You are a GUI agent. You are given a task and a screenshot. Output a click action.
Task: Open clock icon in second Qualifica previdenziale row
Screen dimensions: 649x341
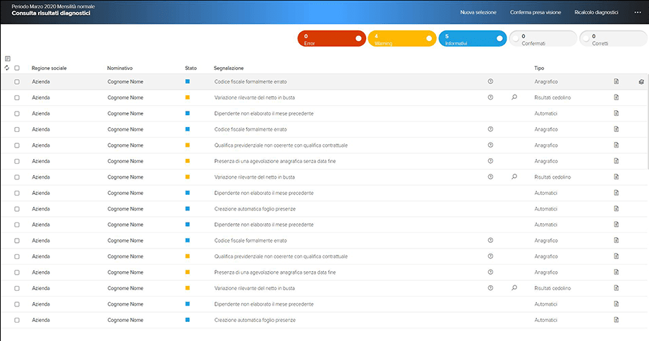(490, 256)
